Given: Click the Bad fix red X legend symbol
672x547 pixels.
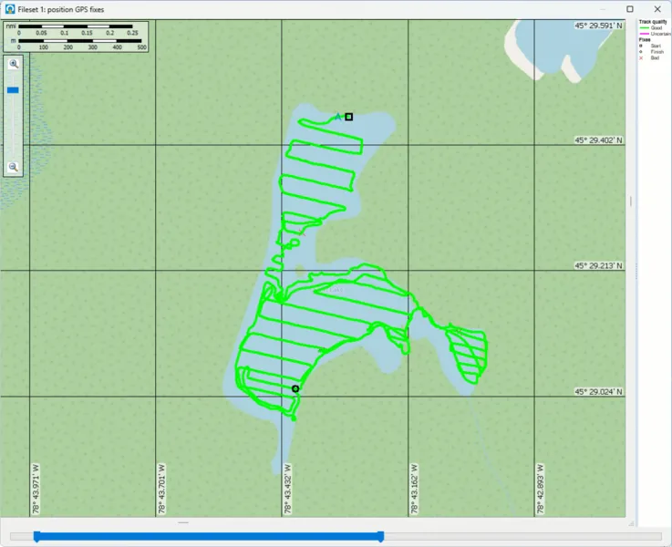Looking at the screenshot, I should click(641, 58).
